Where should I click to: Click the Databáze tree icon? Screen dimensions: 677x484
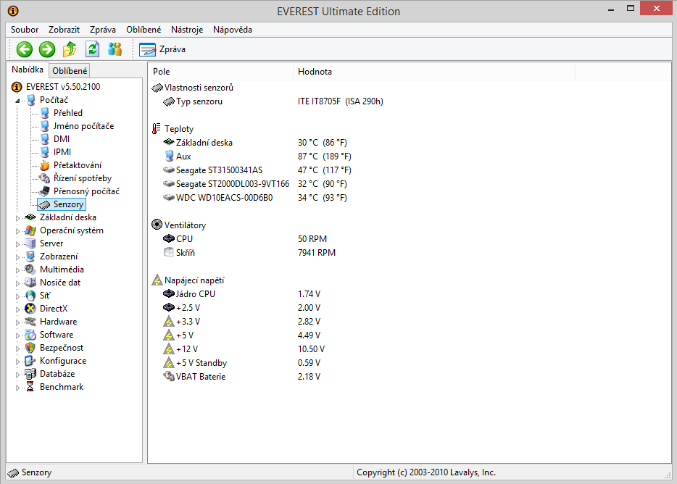coord(30,374)
